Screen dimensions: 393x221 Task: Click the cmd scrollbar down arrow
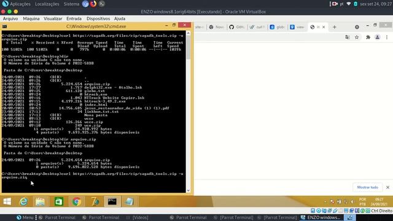tap(189, 190)
